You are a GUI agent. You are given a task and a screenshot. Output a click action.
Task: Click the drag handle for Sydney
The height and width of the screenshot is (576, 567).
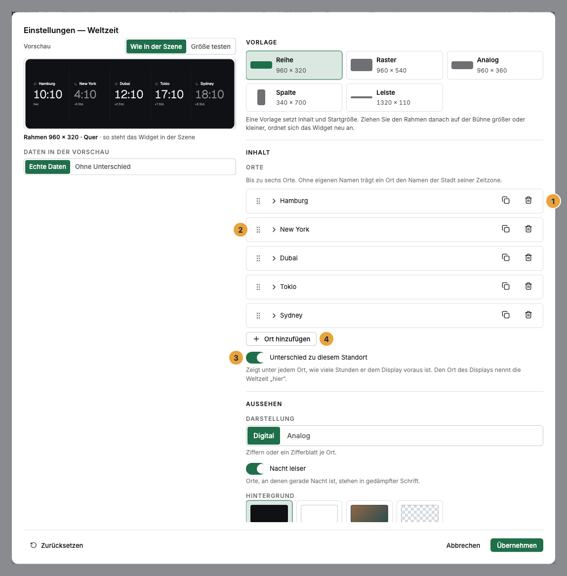(258, 316)
